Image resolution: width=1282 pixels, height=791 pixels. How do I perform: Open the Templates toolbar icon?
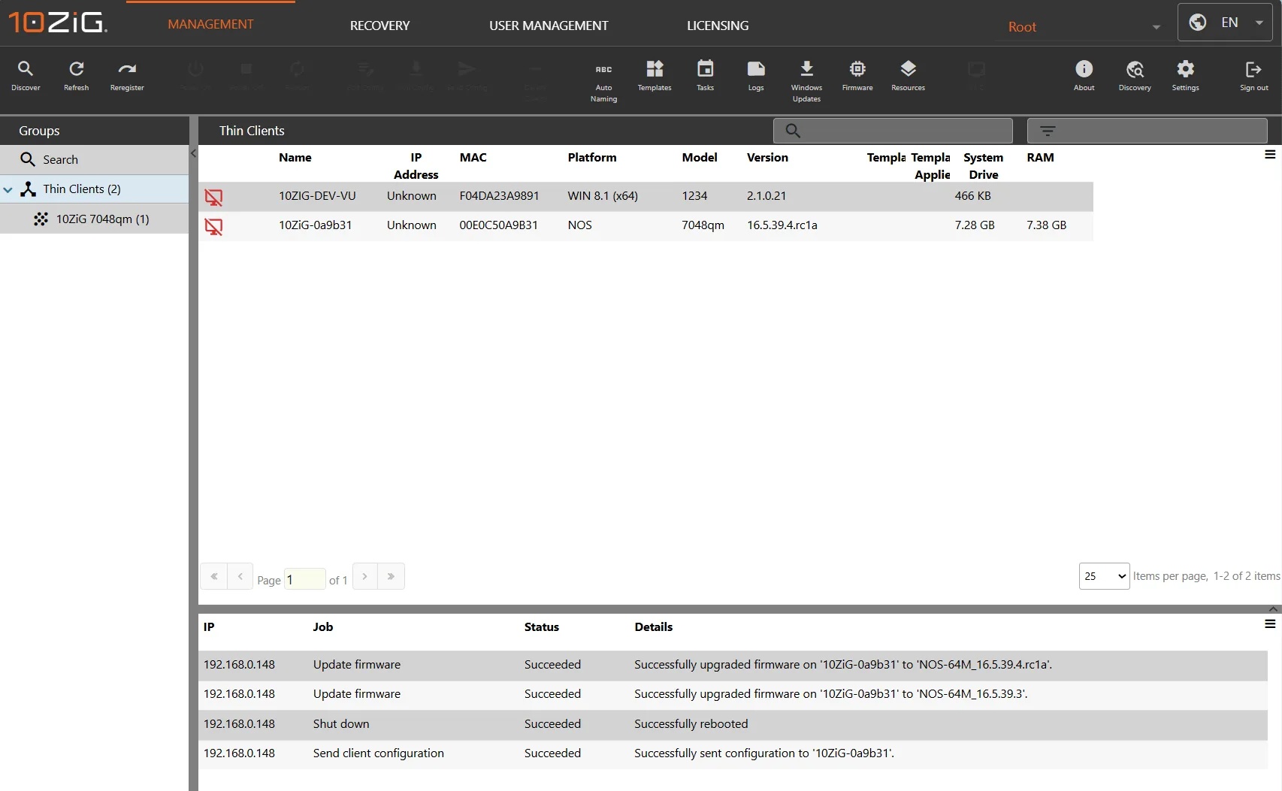[x=655, y=76]
